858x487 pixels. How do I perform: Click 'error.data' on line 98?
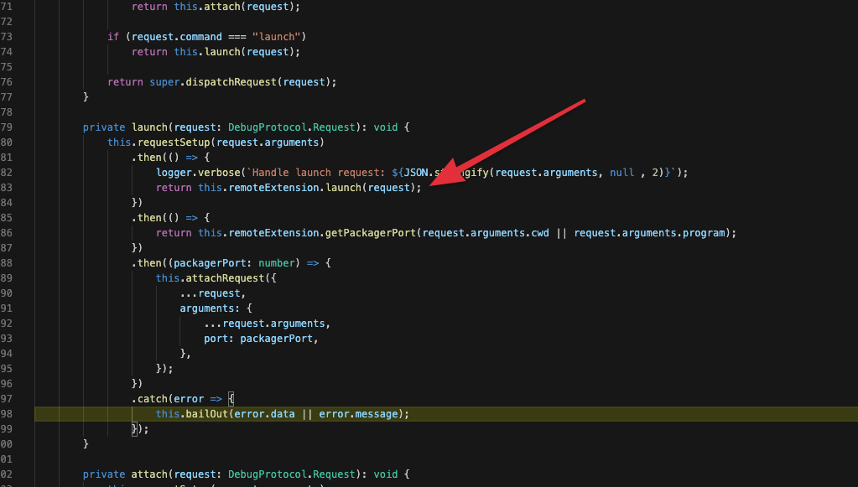point(264,414)
